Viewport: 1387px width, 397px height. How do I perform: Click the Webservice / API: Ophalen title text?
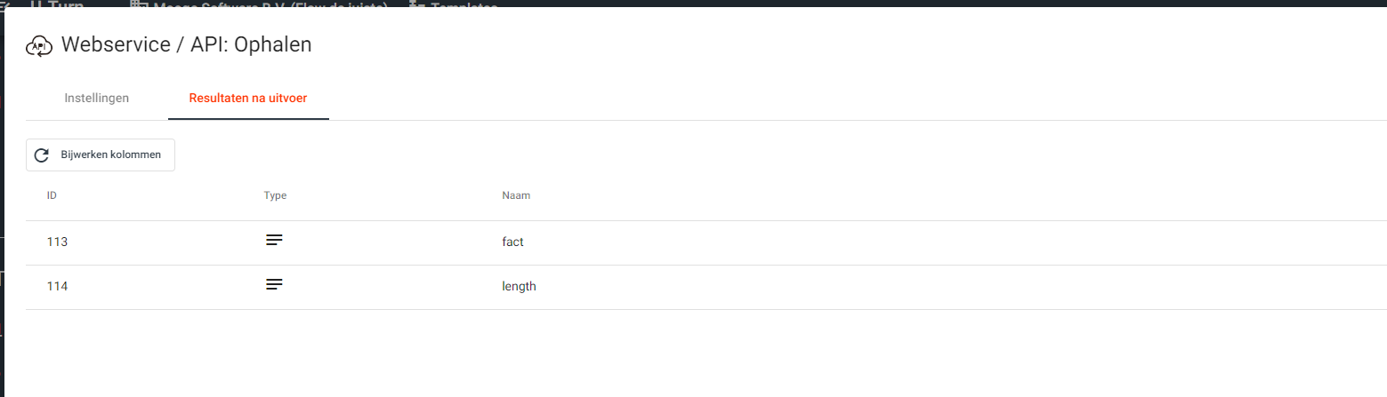186,45
